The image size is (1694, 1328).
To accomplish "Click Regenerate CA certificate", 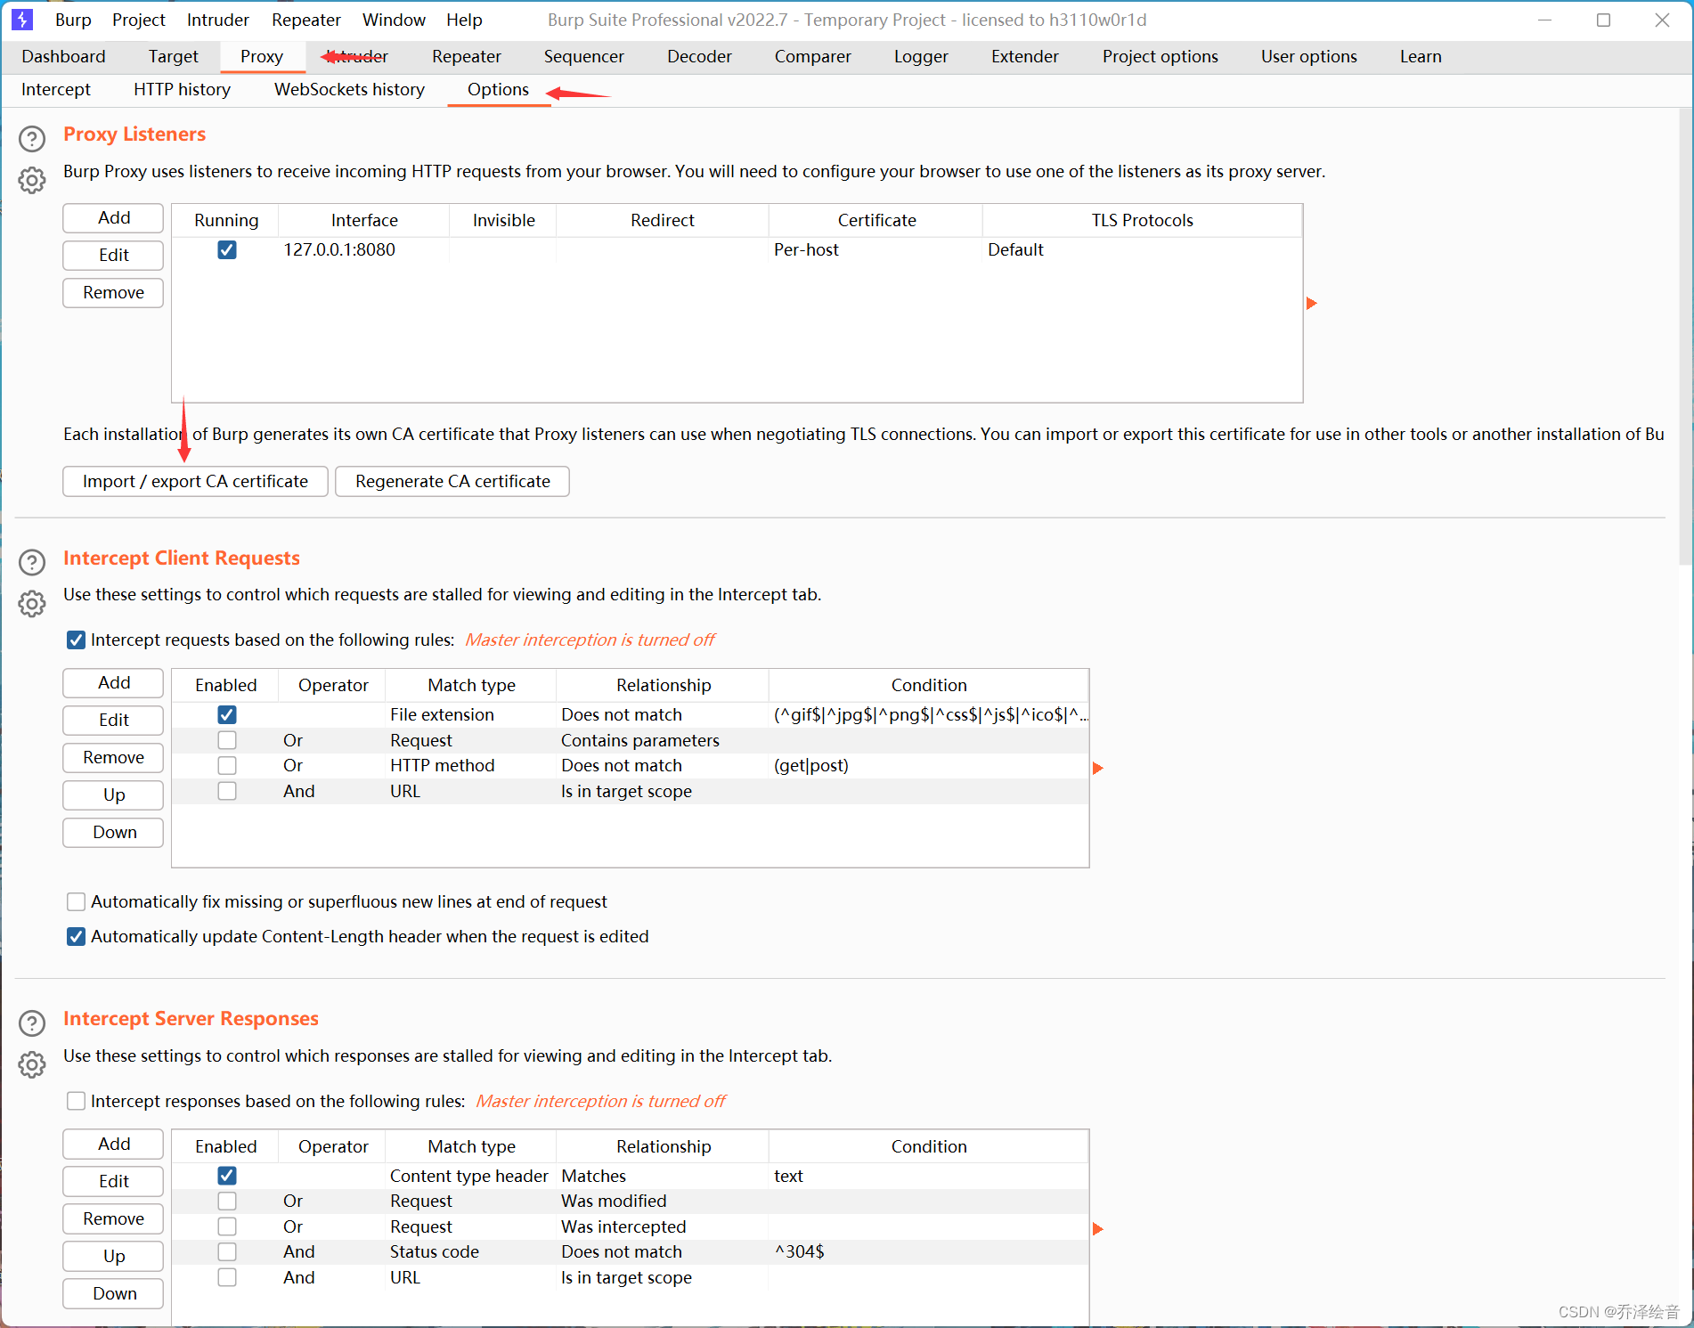I will click(x=452, y=481).
